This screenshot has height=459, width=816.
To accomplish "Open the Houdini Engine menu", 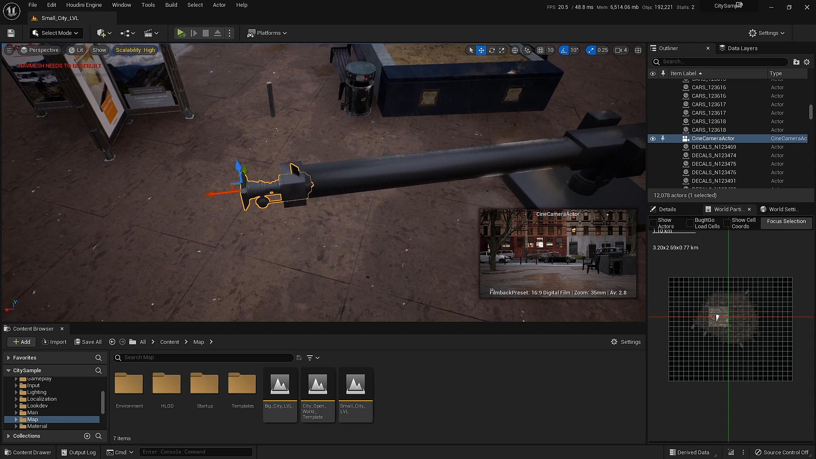I will [84, 5].
